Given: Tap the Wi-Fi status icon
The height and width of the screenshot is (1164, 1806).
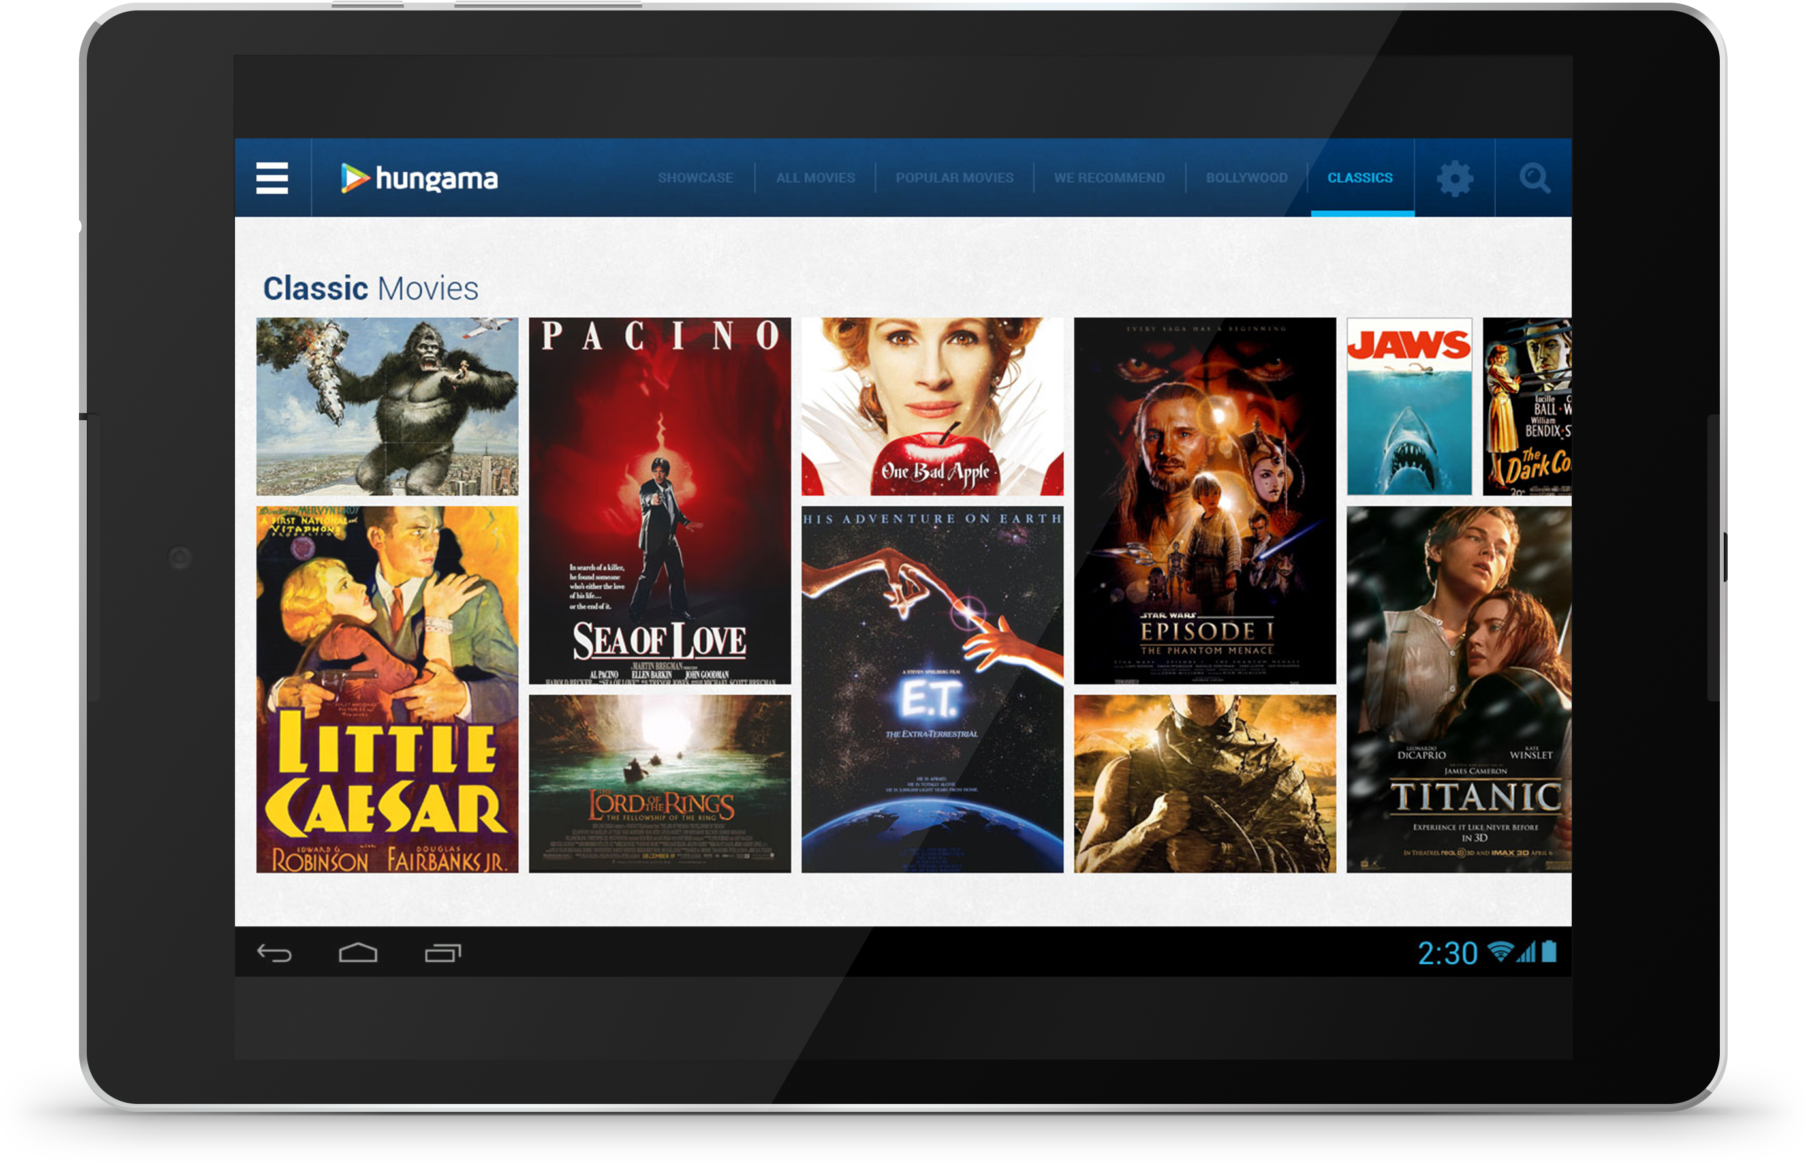Looking at the screenshot, I should pos(1500,951).
